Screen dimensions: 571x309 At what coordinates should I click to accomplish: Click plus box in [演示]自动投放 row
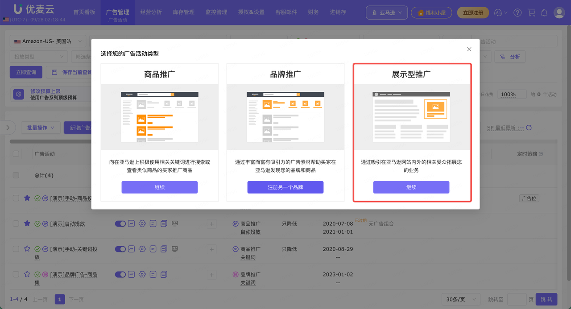point(211,224)
